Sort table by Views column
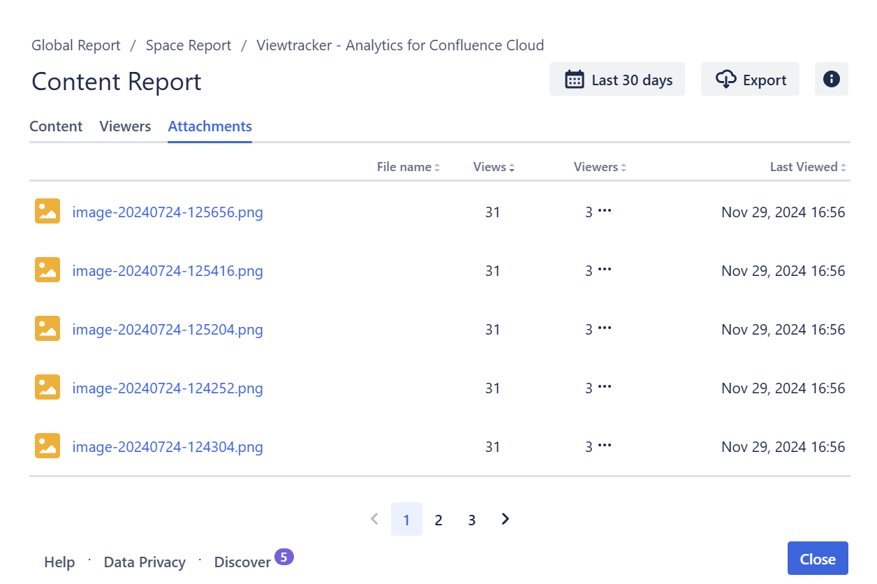This screenshot has height=584, width=877. coord(494,167)
